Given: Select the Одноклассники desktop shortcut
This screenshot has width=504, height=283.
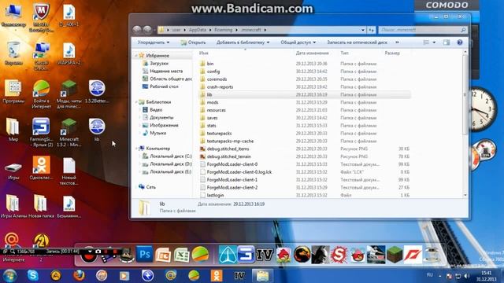Looking at the screenshot, I should click(41, 168).
